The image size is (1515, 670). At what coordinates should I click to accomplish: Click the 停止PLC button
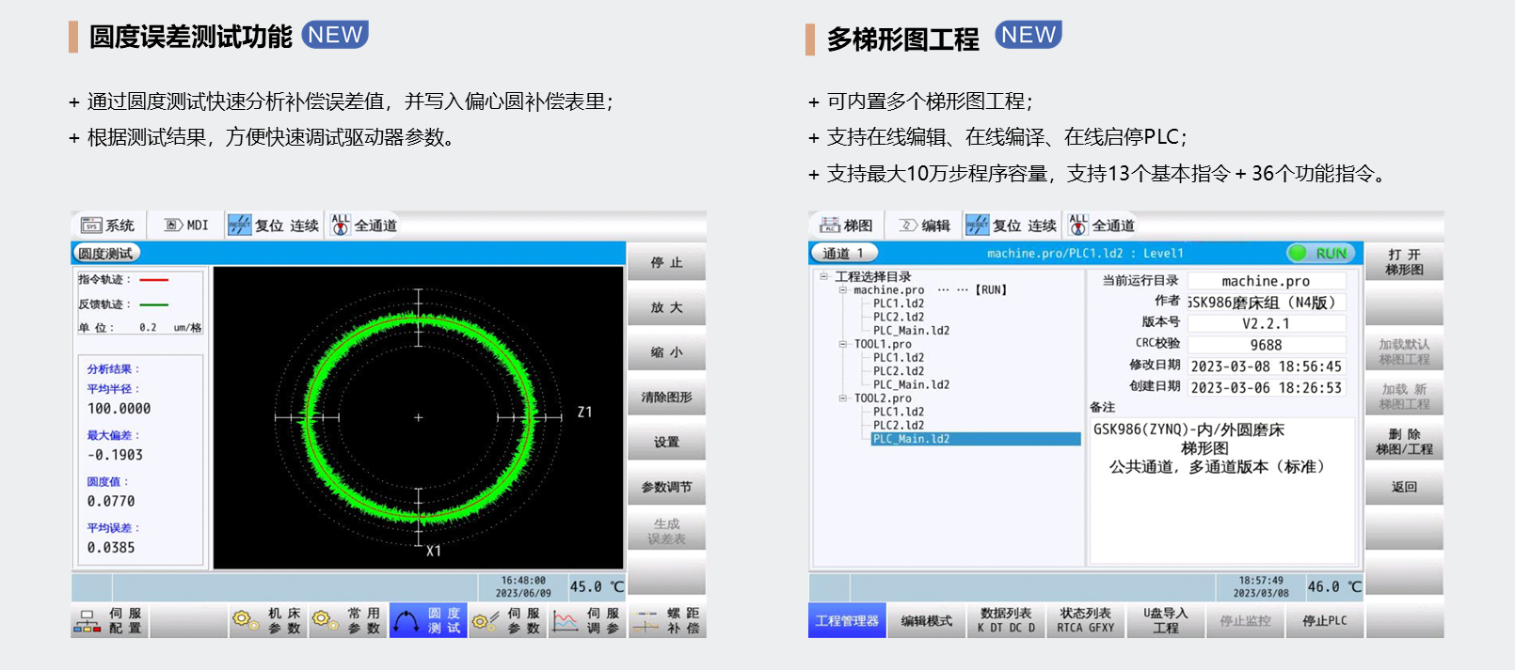click(1324, 621)
